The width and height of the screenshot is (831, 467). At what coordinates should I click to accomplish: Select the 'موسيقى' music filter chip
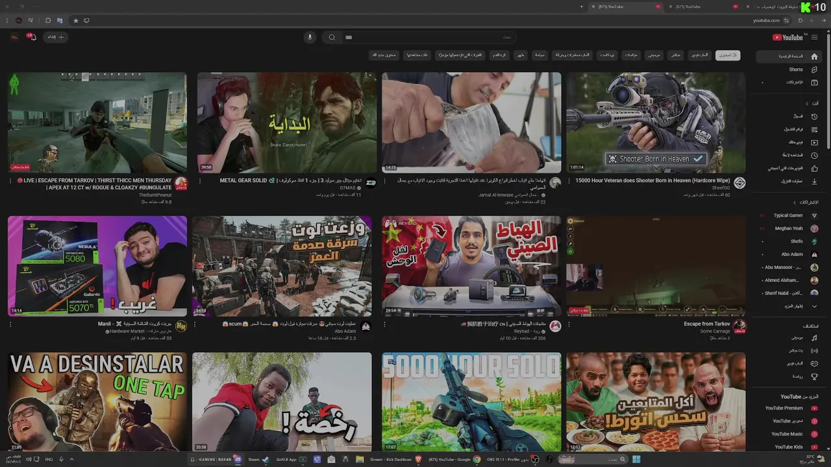pyautogui.click(x=654, y=55)
